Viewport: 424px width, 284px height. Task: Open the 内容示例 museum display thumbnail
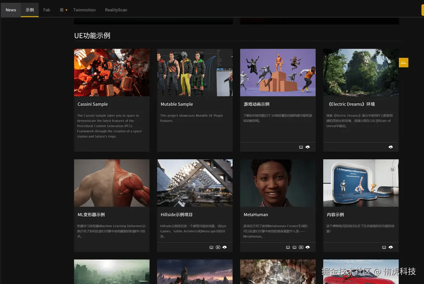[x=361, y=183]
